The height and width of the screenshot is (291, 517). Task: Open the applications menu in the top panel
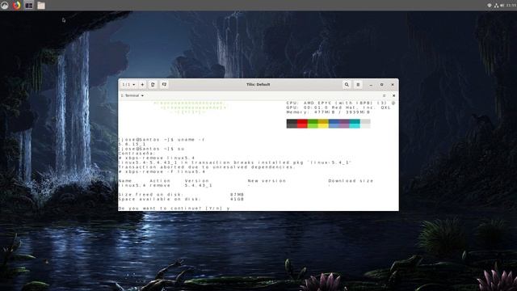click(5, 5)
